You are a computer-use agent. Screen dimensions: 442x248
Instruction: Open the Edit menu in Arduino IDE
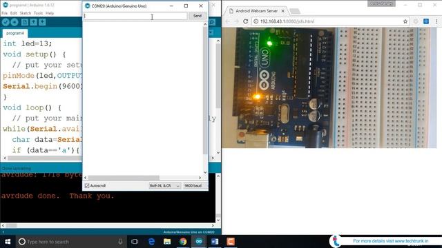coord(14,13)
